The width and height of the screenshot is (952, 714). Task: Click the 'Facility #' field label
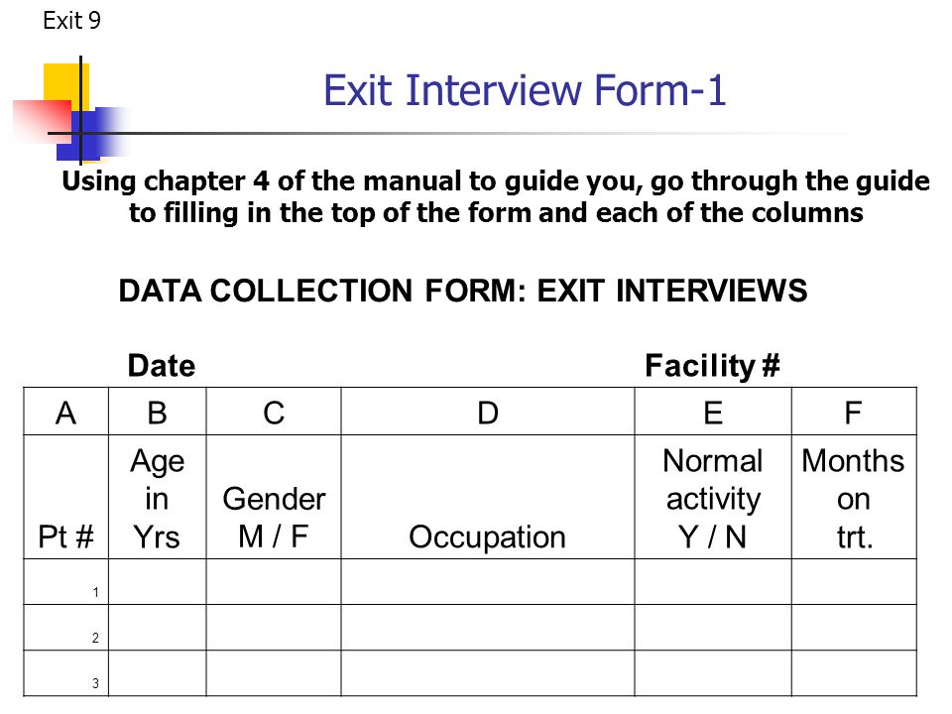(x=712, y=366)
